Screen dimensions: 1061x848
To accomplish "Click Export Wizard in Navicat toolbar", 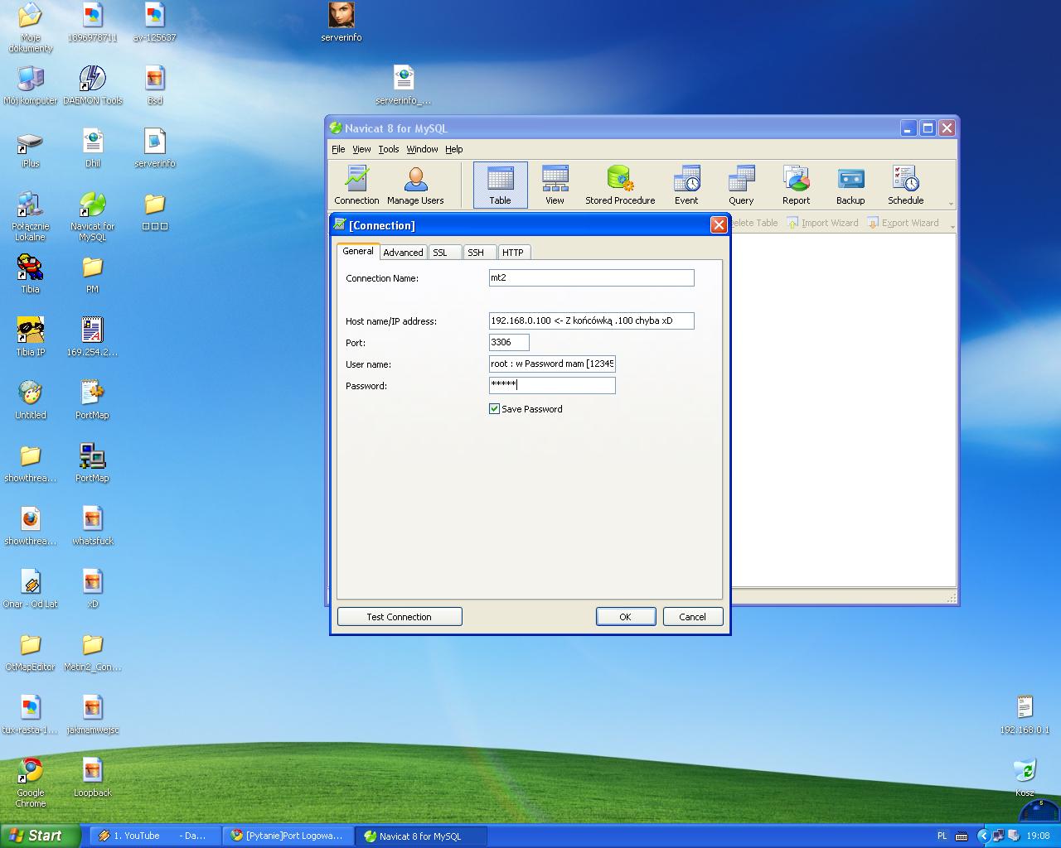I will [x=903, y=223].
